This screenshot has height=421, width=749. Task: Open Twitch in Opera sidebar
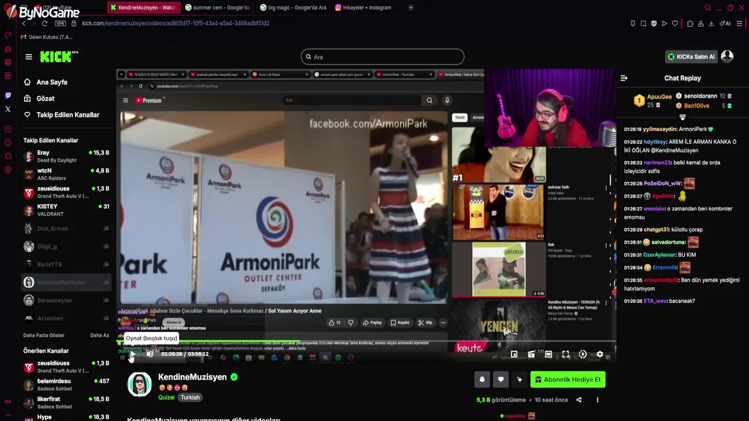8,95
